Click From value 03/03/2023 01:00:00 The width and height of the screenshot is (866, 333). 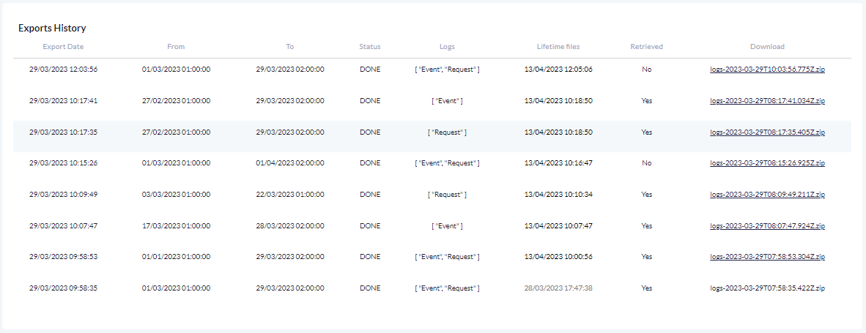(176, 195)
